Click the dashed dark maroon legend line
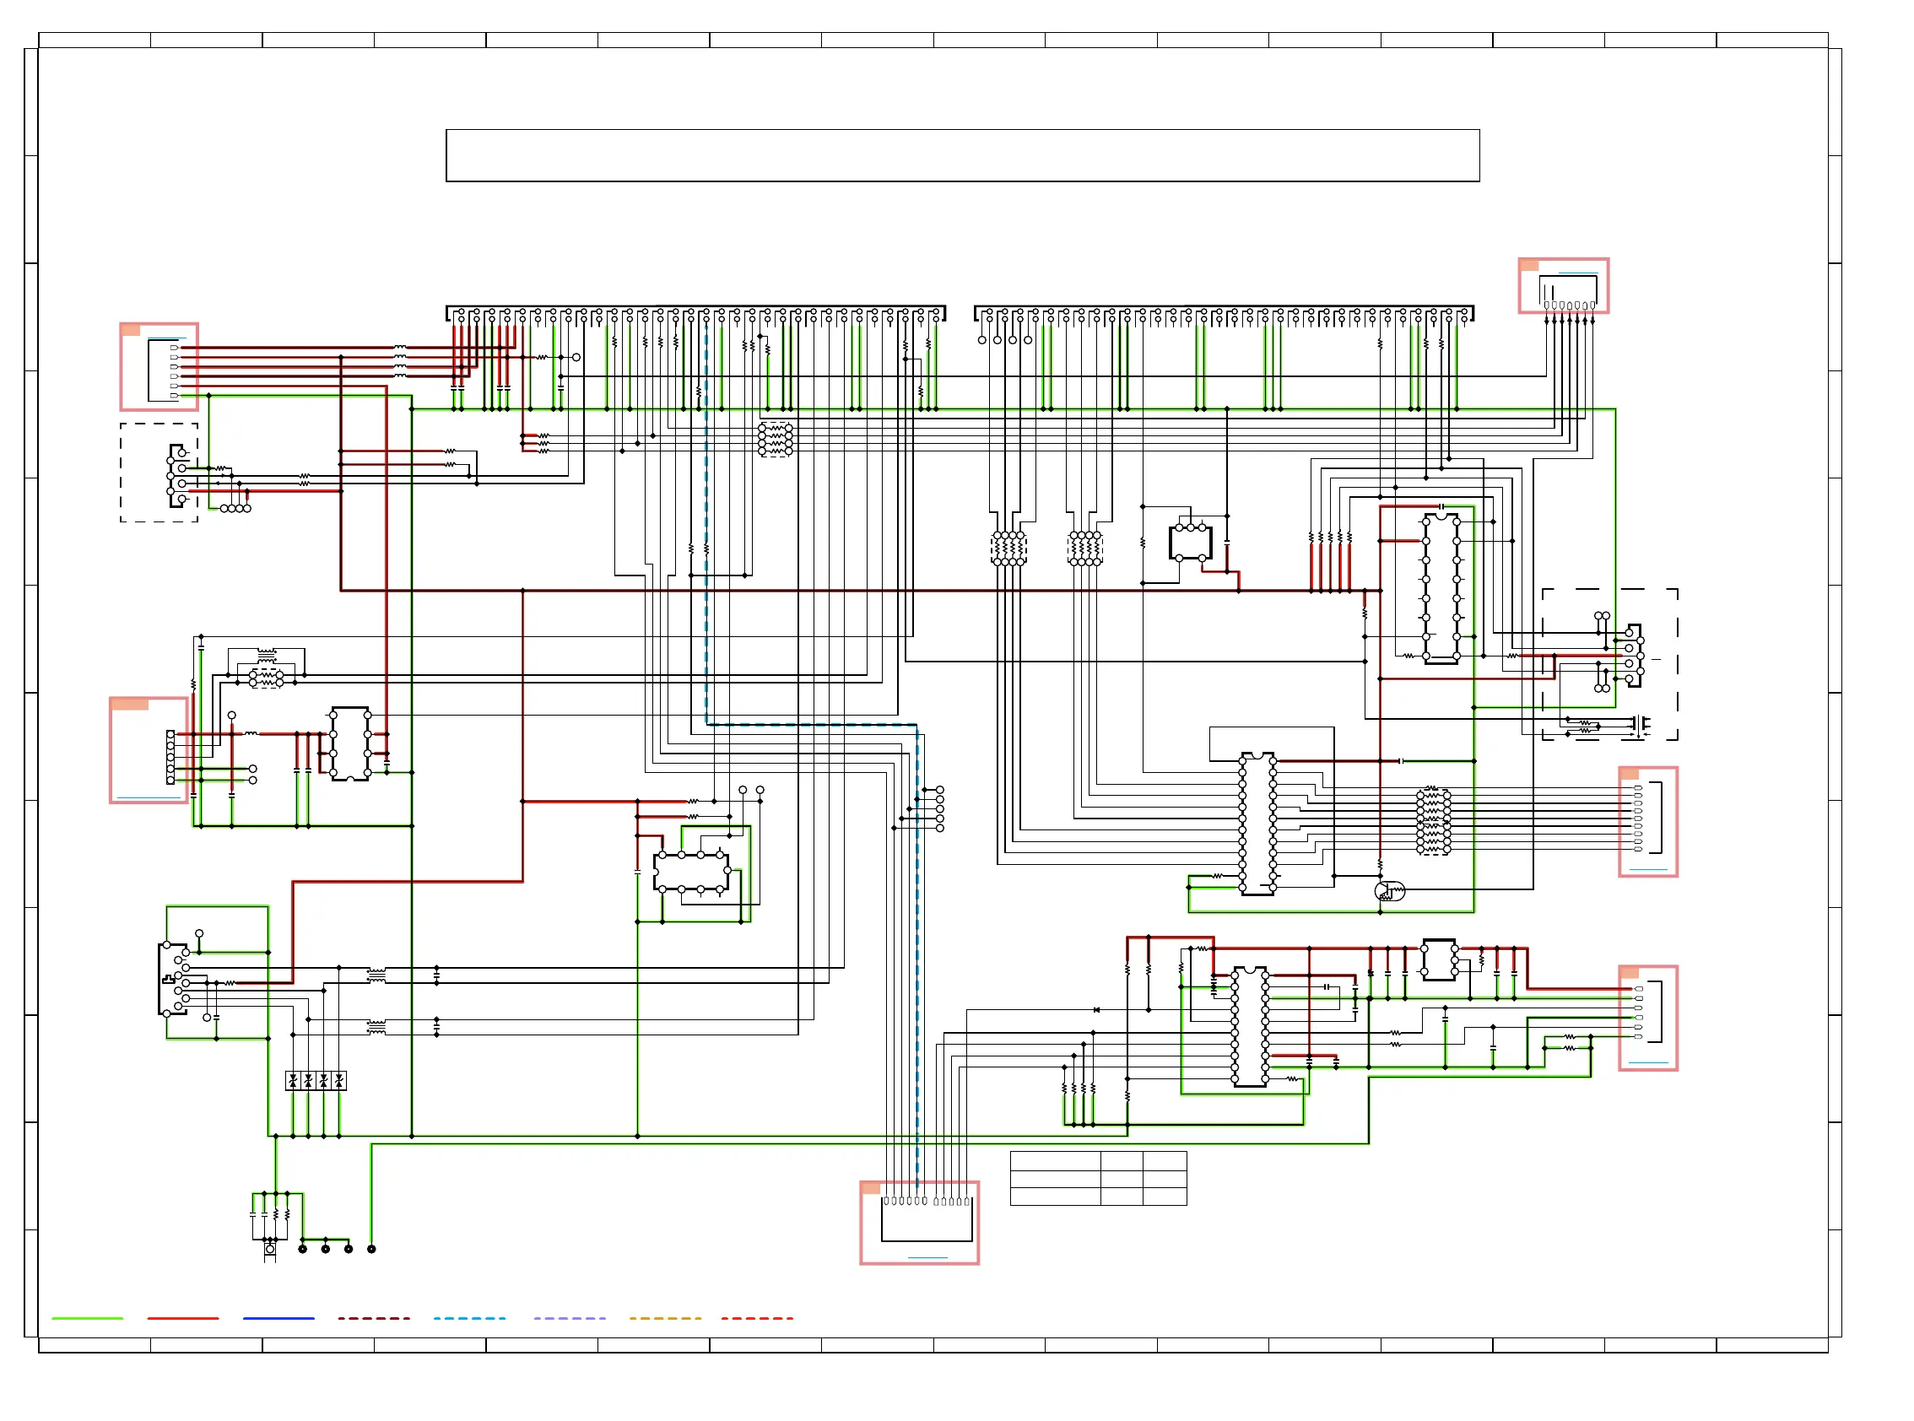 [373, 1318]
